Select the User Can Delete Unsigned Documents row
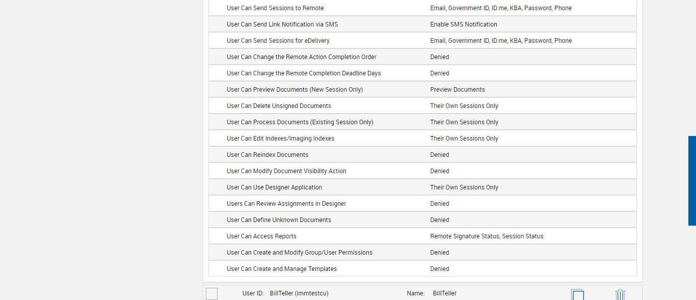The height and width of the screenshot is (300, 696). click(x=279, y=106)
